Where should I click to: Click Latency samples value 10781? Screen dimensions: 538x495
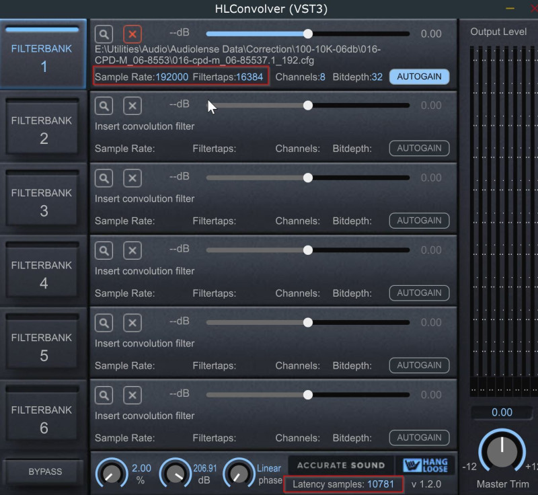381,484
